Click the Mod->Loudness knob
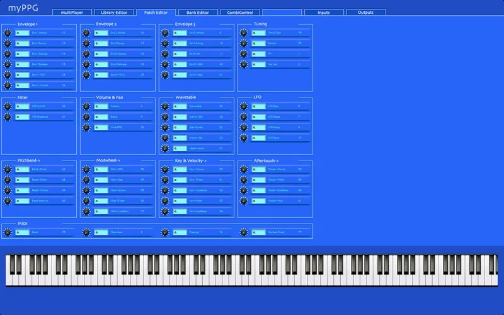The width and height of the screenshot is (504, 315). [86, 212]
